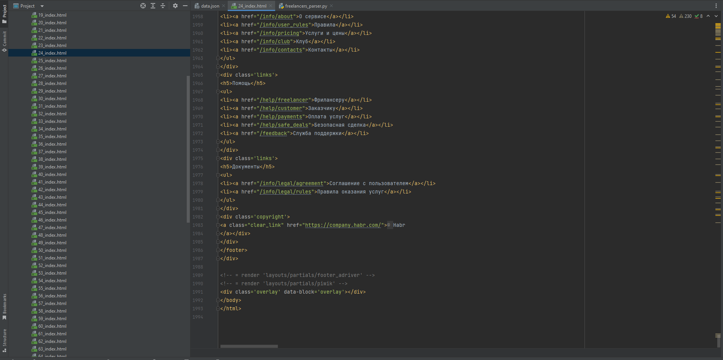
Task: Open Project panel settings gear
Action: coord(175,6)
